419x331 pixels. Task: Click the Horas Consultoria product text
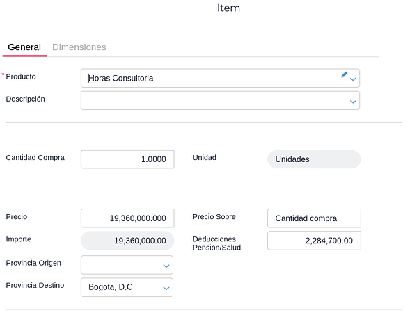[x=121, y=79]
